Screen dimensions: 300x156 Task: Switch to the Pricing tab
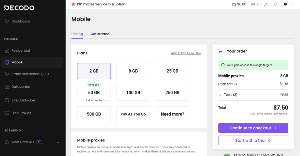pos(77,34)
